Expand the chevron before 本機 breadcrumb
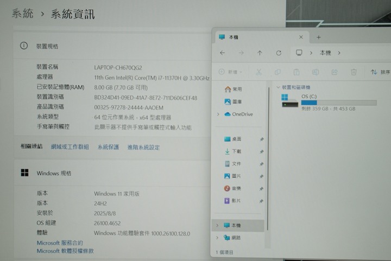The image size is (391, 261). click(x=311, y=53)
